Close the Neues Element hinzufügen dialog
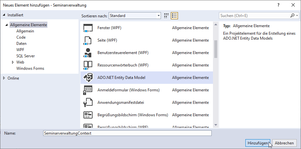Viewport: 301px width, 149px height. coord(293,5)
